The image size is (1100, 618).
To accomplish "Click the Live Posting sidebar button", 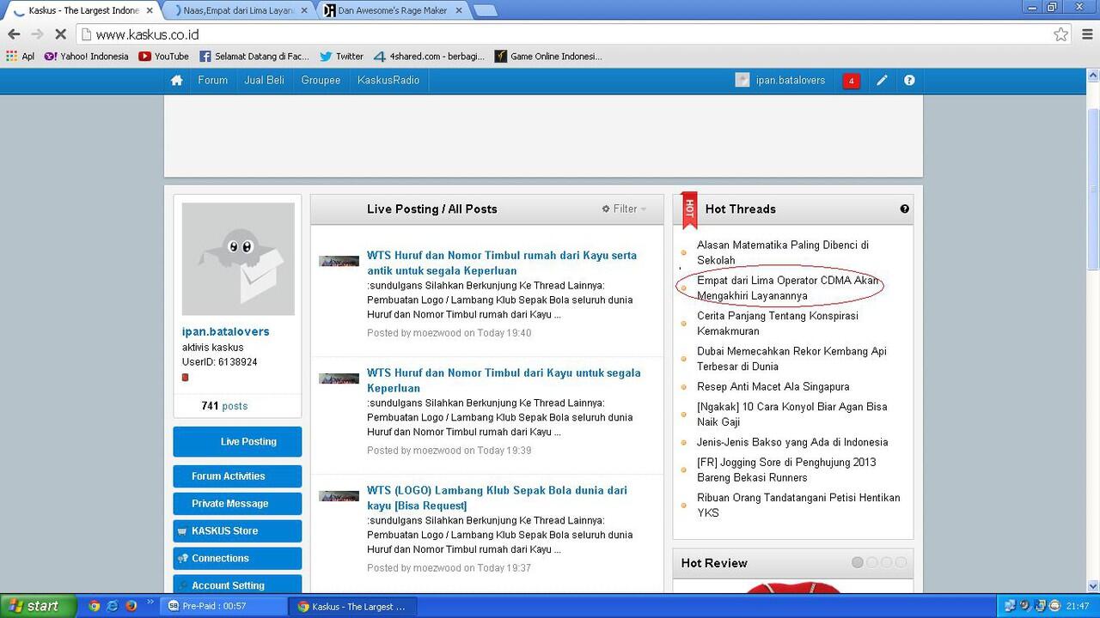I will 237,442.
